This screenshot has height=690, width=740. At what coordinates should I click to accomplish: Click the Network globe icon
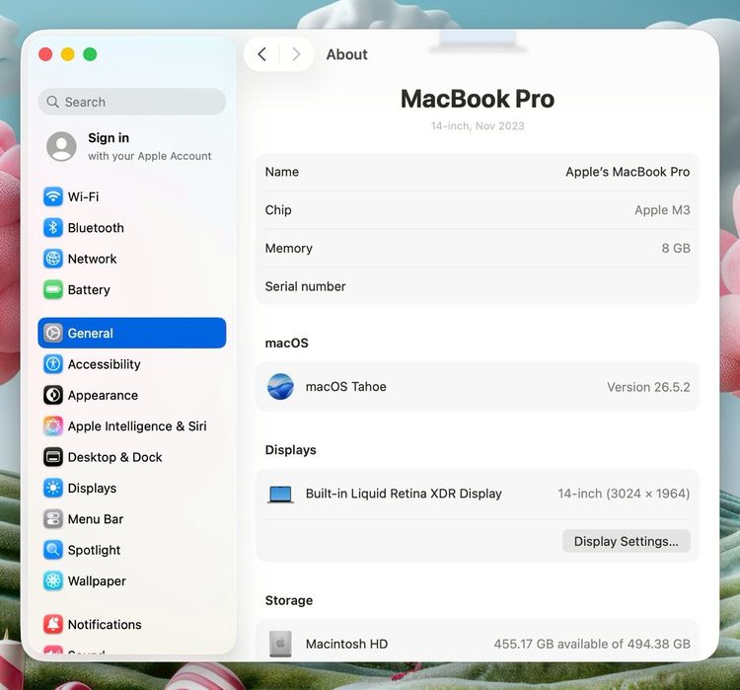click(53, 259)
